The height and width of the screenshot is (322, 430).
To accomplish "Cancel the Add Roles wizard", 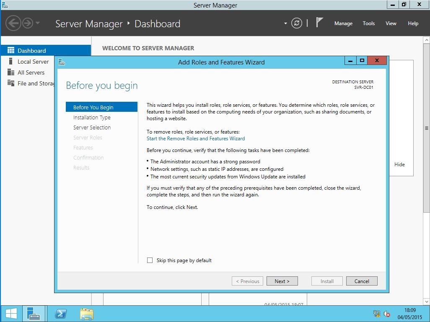I will pyautogui.click(x=362, y=281).
